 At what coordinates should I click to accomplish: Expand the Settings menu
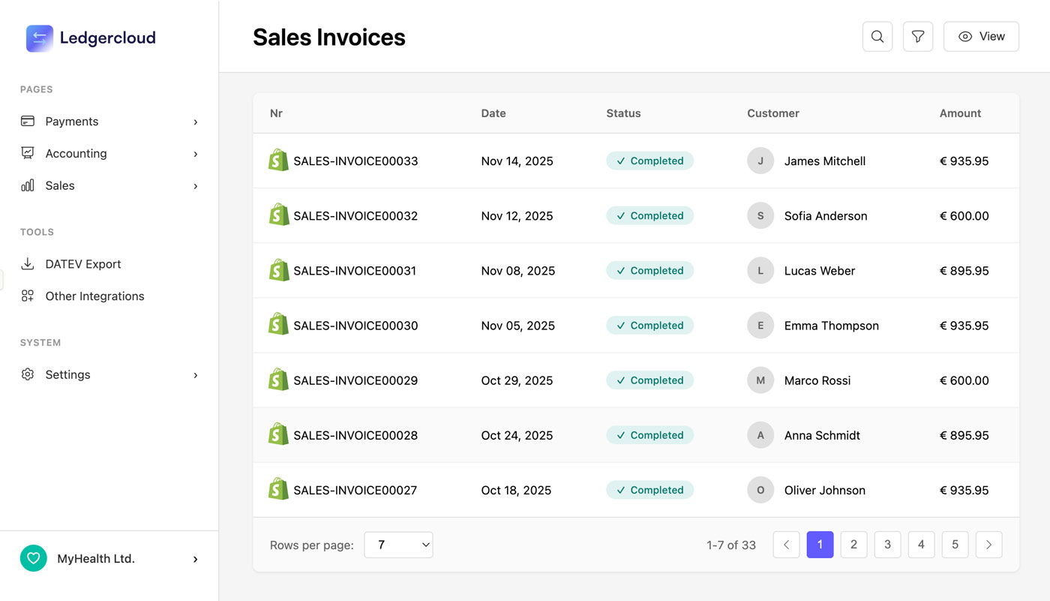pyautogui.click(x=195, y=374)
